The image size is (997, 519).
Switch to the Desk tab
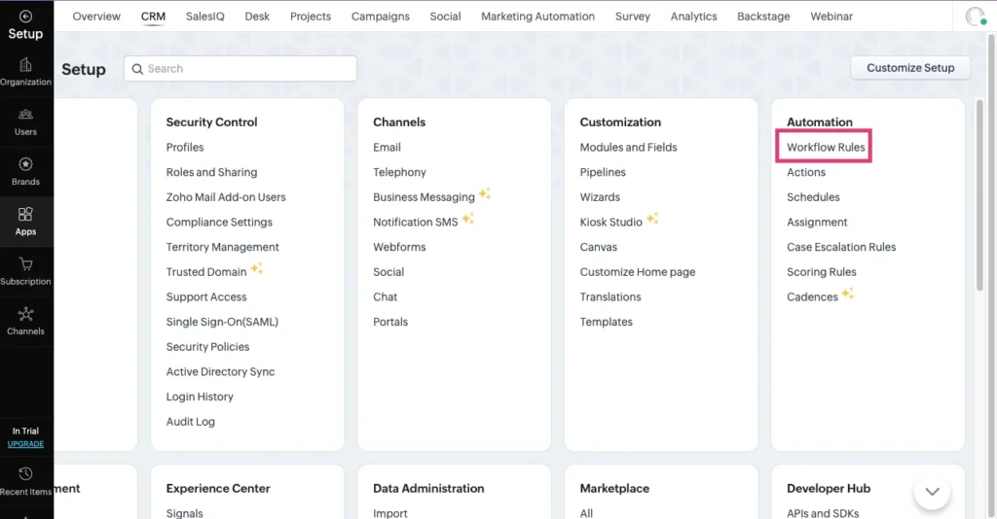[257, 17]
